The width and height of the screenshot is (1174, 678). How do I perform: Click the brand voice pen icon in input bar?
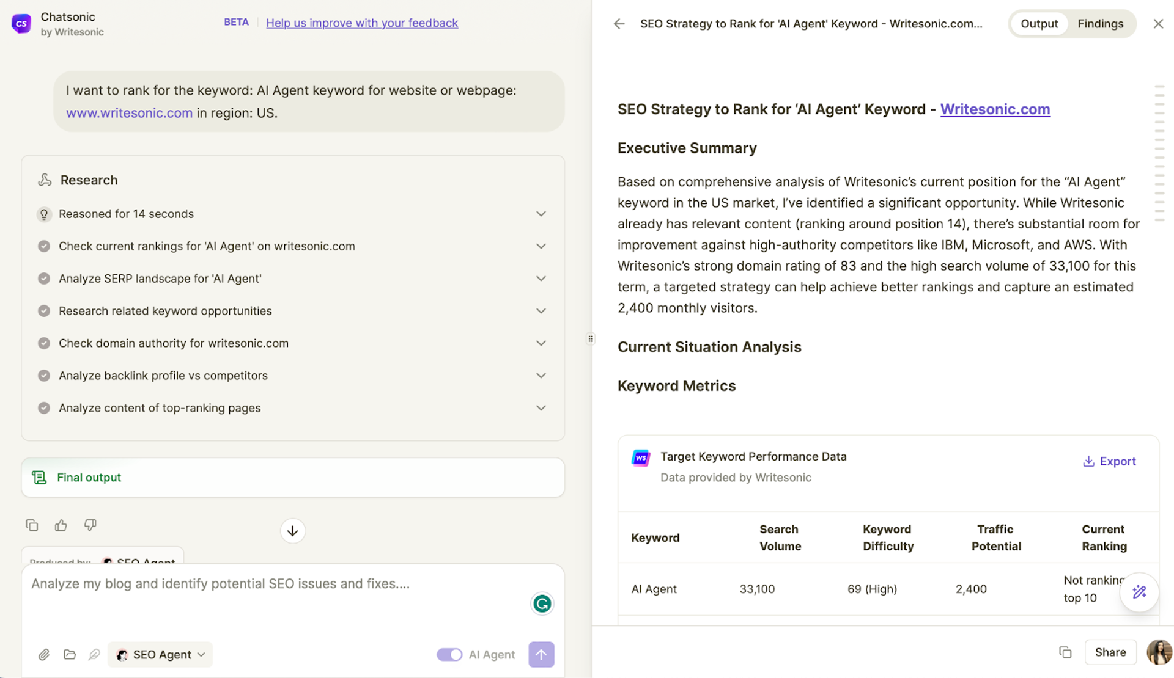click(94, 655)
